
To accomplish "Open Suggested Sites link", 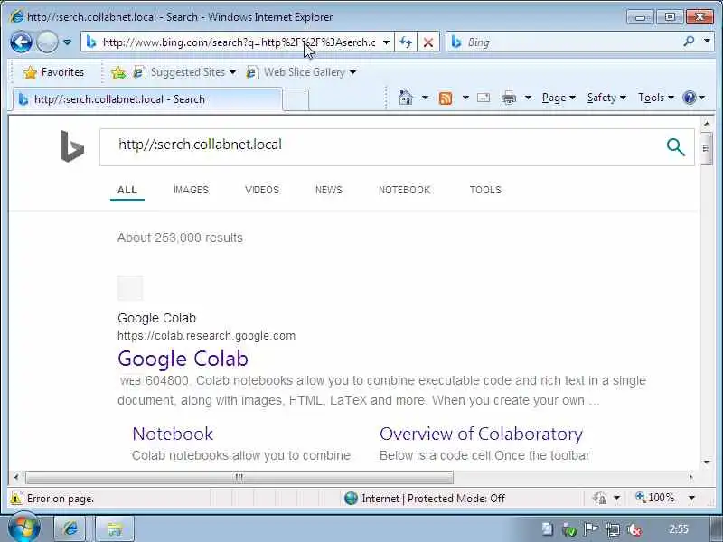I will click(x=179, y=72).
